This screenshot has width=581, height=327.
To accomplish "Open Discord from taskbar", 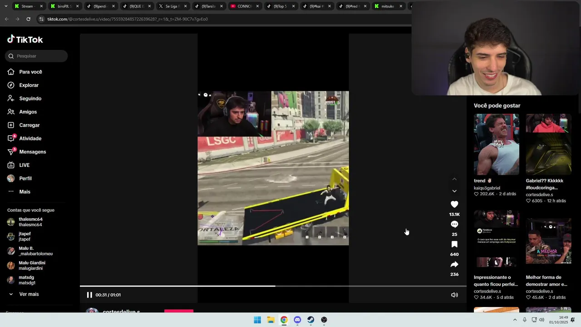I will 297,320.
